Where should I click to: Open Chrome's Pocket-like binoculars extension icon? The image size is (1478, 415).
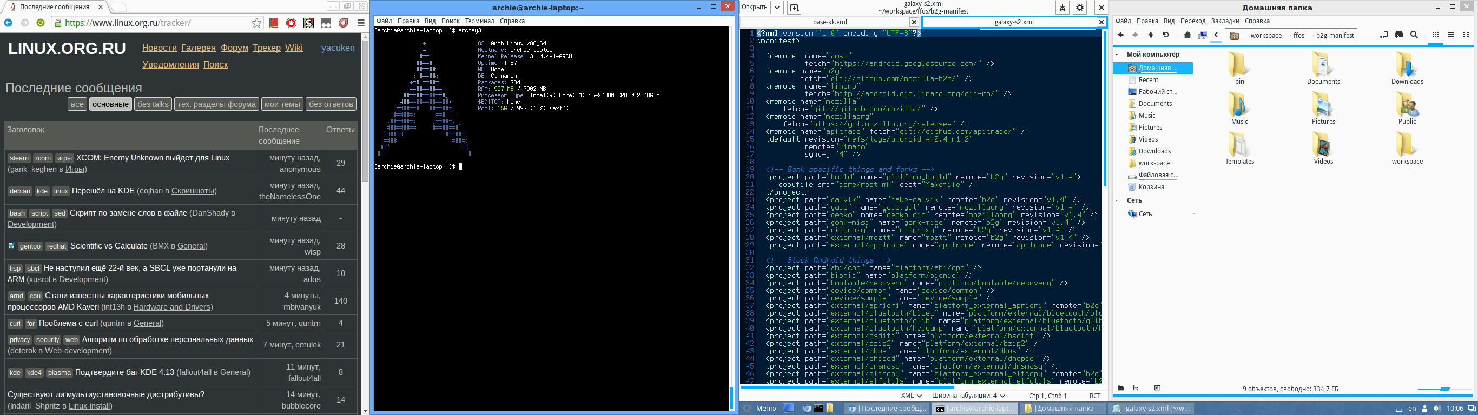pyautogui.click(x=326, y=23)
